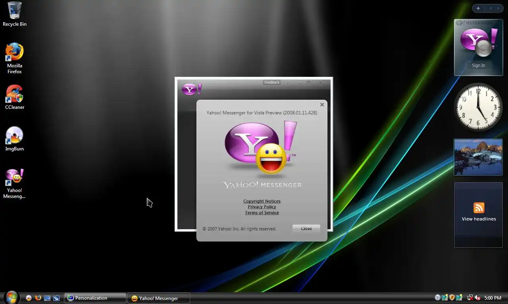
Task: Click the first Quick Launch icon beside Start
Action: pyautogui.click(x=29, y=298)
